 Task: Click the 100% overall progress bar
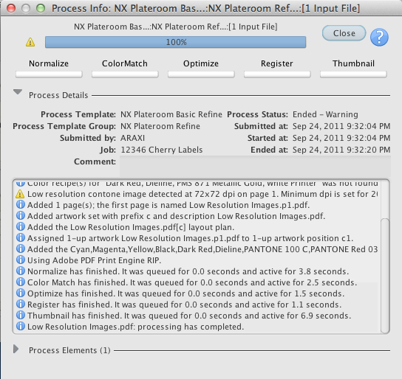coord(175,42)
